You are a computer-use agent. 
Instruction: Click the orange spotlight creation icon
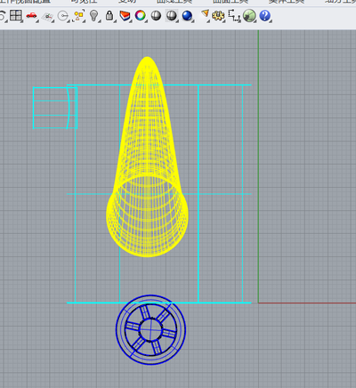tap(205, 15)
